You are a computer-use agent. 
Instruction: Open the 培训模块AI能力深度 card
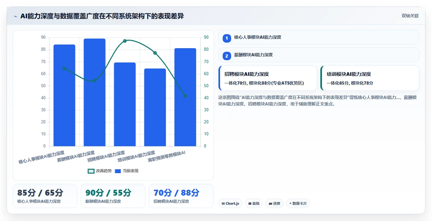[x=369, y=78]
